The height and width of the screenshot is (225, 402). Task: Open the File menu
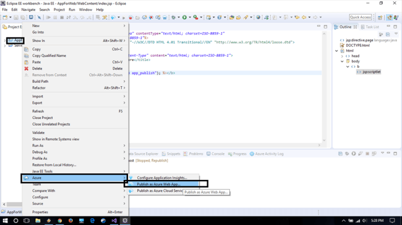4,10
